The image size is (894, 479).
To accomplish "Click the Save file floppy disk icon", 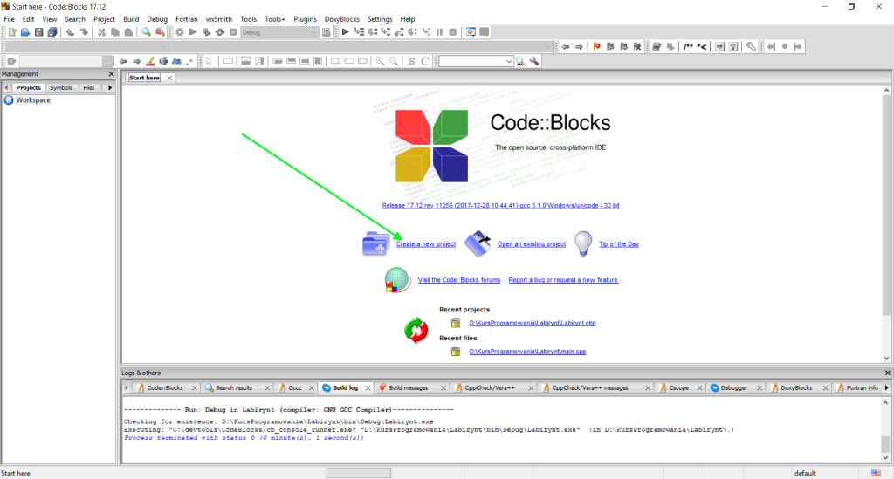I will pos(38,32).
